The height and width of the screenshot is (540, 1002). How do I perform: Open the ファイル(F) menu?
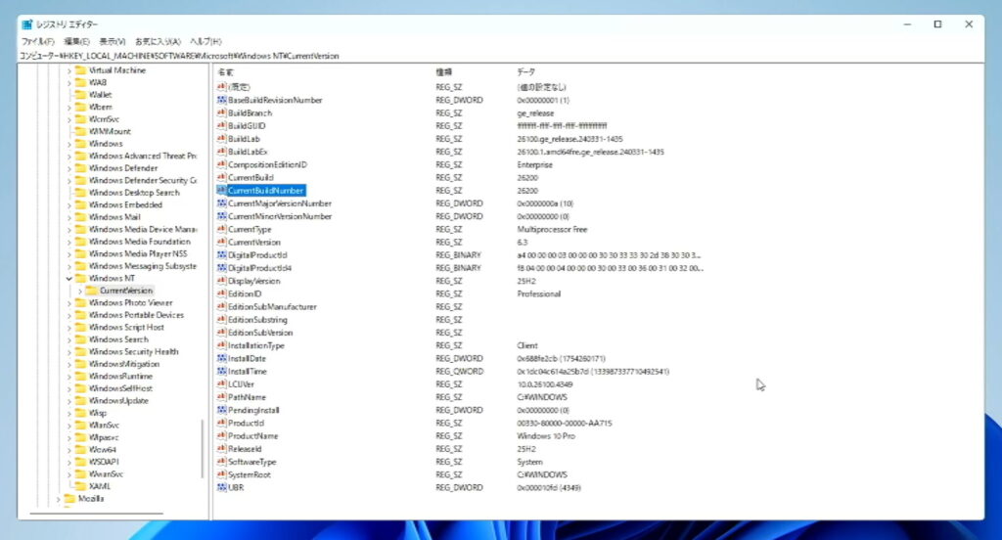pyautogui.click(x=37, y=41)
